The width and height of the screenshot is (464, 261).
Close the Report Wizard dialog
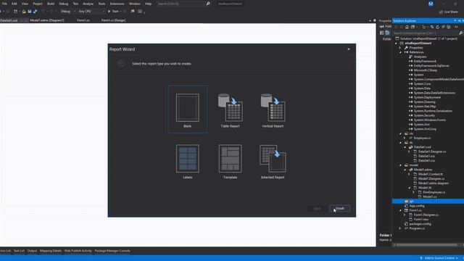[349, 49]
